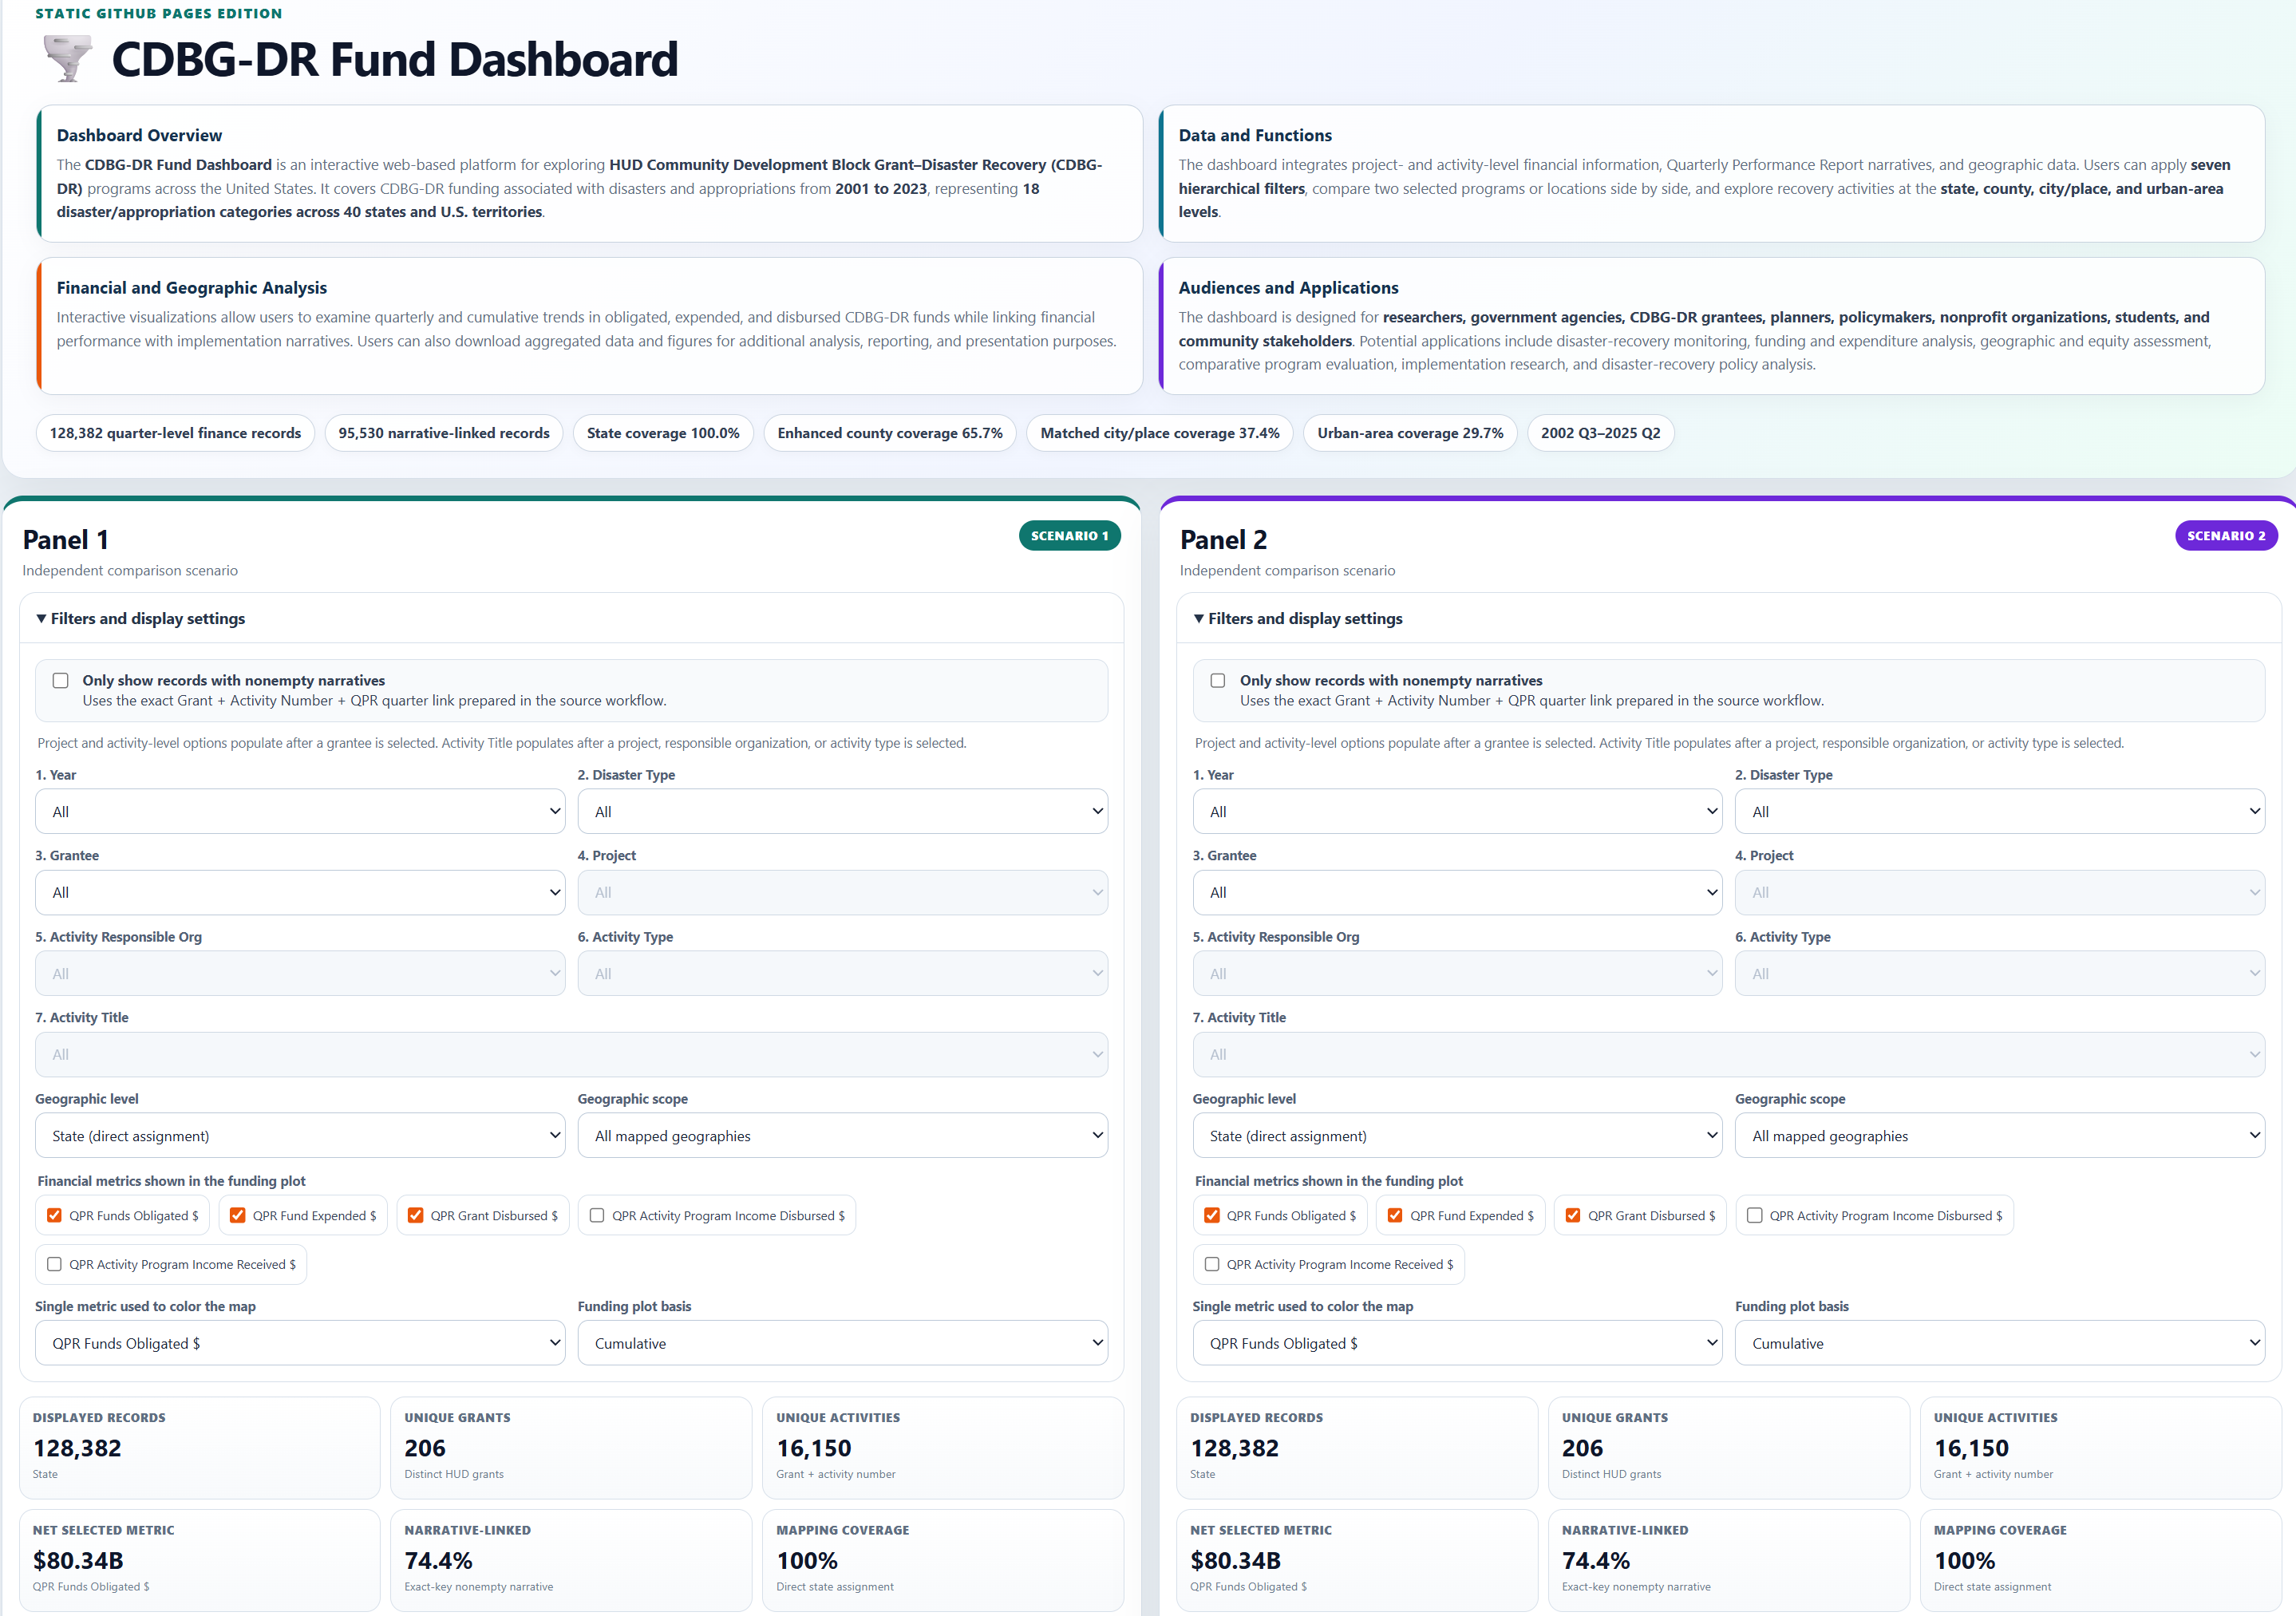Click Panel 2 Displayed Records value 128,382
Image resolution: width=2296 pixels, height=1616 pixels.
click(x=1234, y=1448)
